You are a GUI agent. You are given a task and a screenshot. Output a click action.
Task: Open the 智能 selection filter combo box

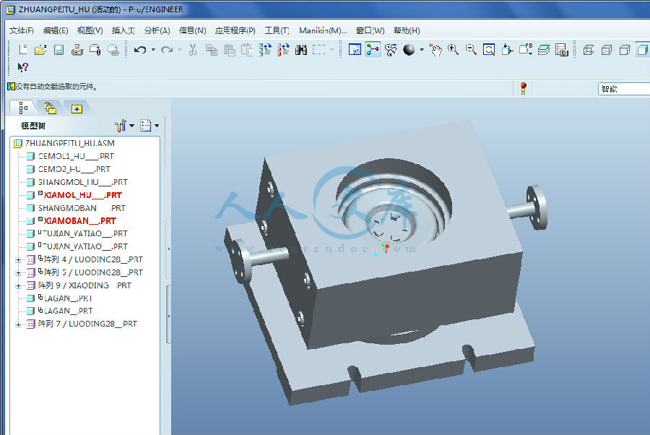point(624,89)
